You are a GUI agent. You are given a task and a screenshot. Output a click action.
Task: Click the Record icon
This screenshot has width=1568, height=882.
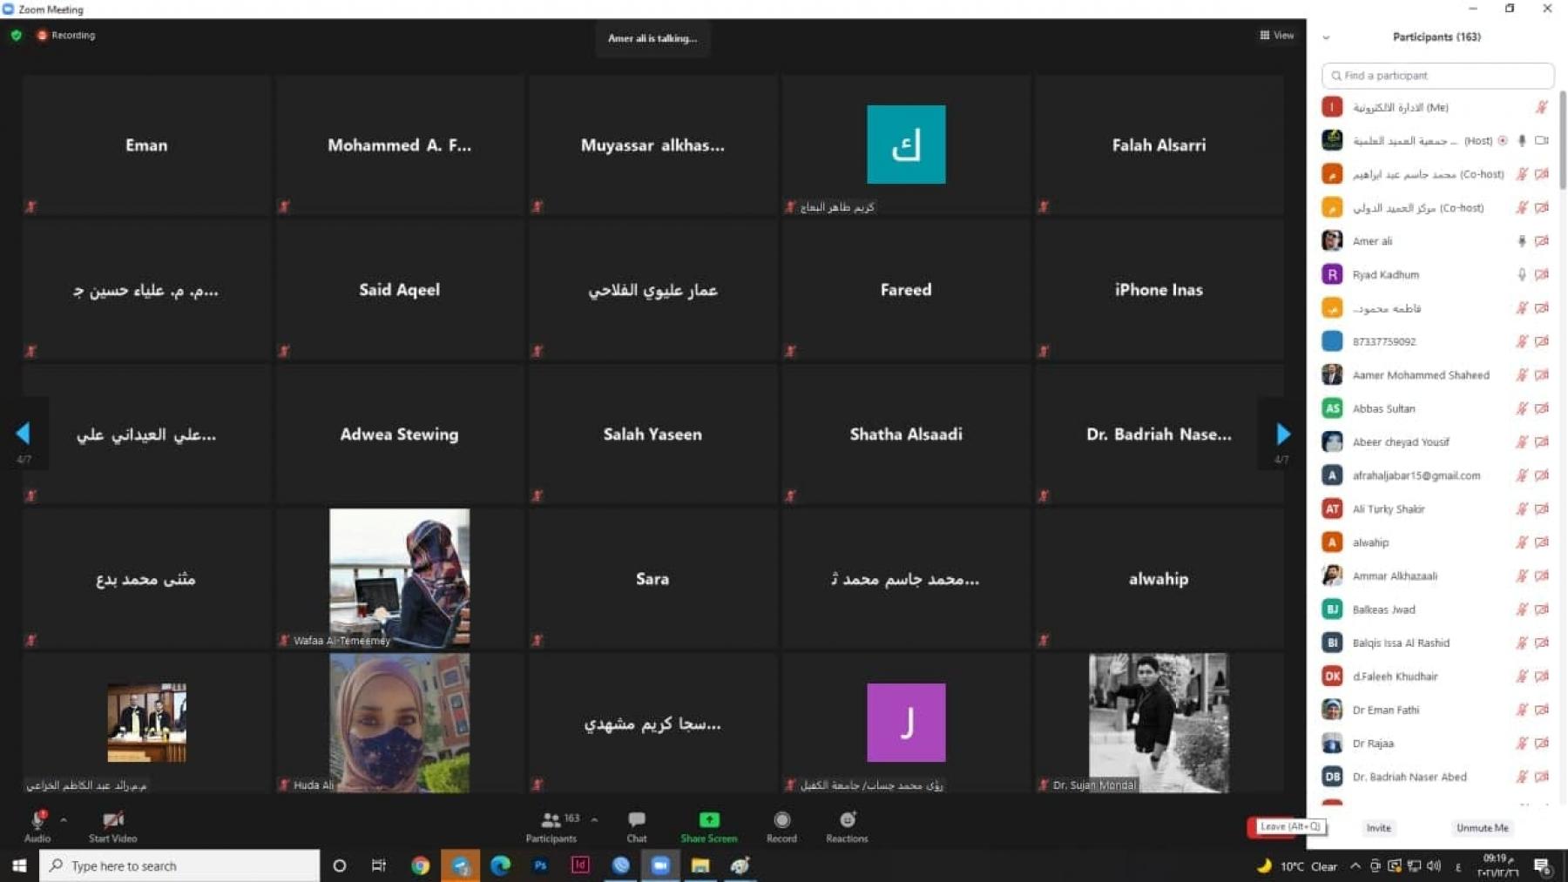pos(781,820)
